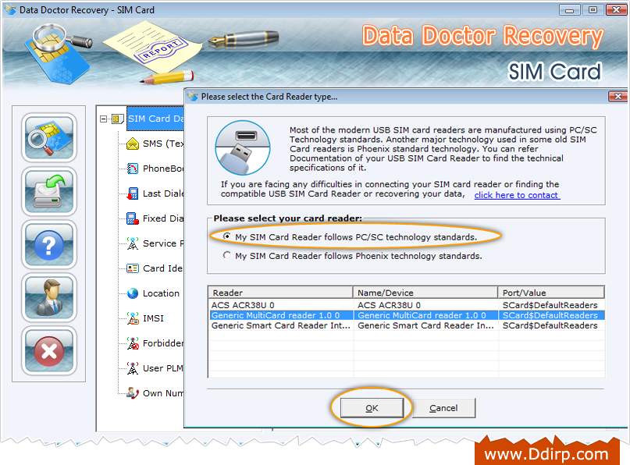Click the PhoneBook tree icon
The image size is (630, 465).
tap(133, 169)
